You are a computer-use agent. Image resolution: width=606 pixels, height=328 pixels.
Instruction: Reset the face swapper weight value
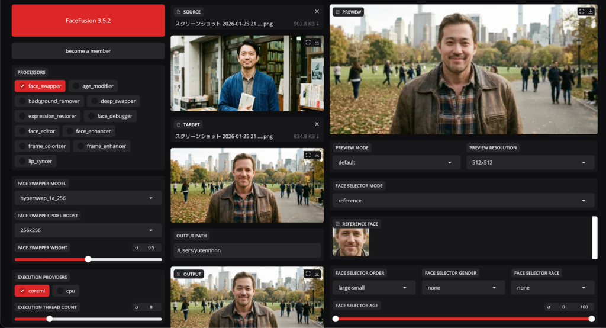(x=137, y=247)
